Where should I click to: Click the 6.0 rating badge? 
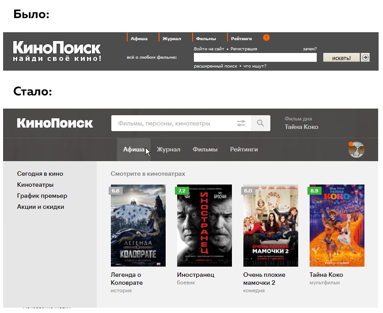click(x=248, y=191)
